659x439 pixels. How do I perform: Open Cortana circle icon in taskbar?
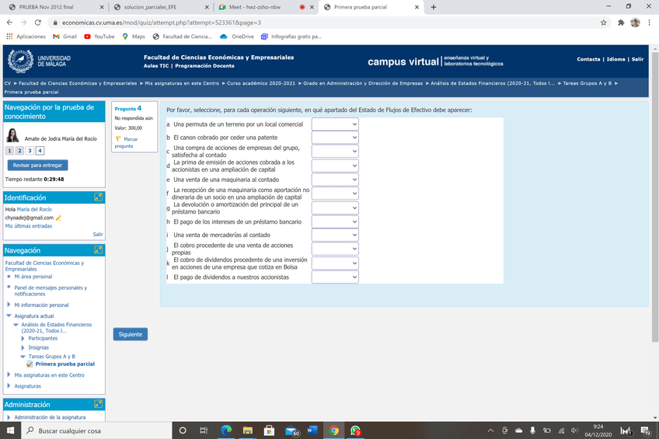click(x=183, y=430)
